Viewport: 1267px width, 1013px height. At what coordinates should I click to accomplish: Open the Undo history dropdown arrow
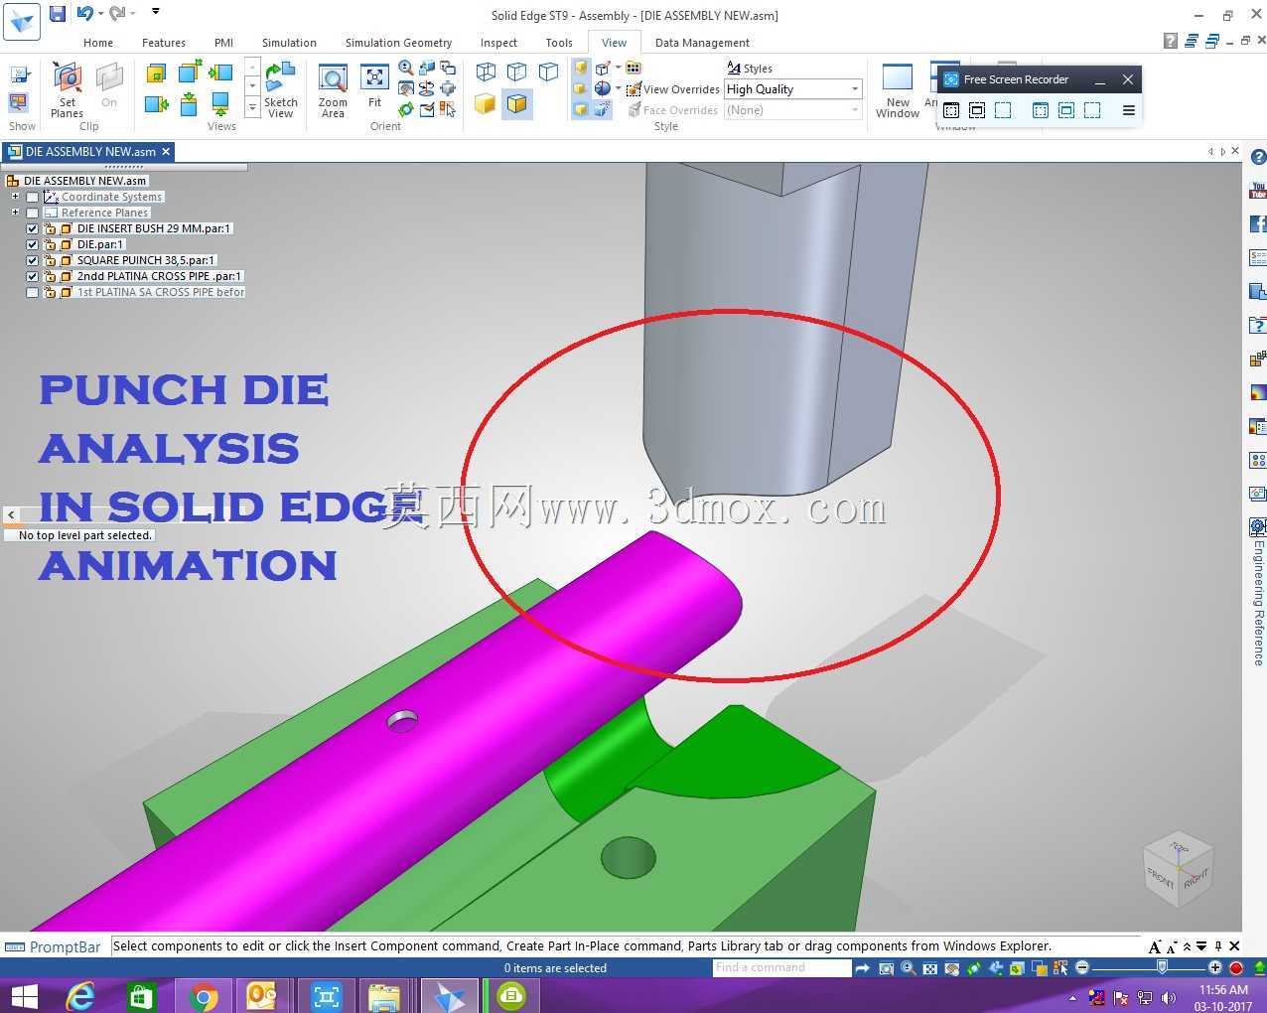click(100, 13)
